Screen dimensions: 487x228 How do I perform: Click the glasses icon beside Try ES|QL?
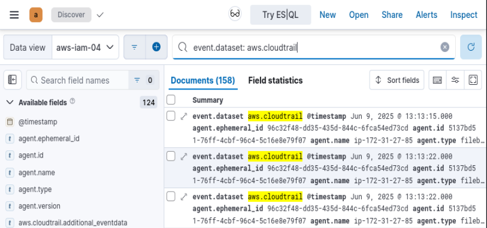[235, 14]
